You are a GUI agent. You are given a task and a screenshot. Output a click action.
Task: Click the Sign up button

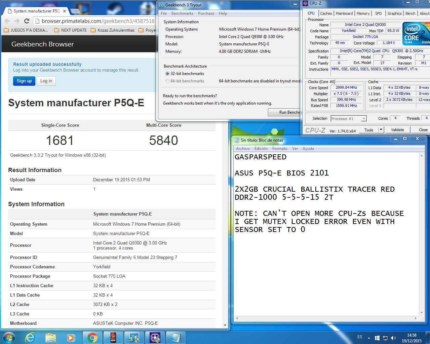pyautogui.click(x=24, y=81)
